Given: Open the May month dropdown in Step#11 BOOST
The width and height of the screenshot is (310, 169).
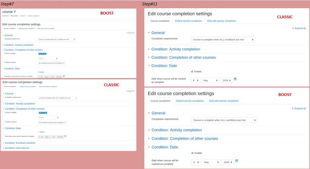Looking at the screenshot, I should [x=211, y=162].
